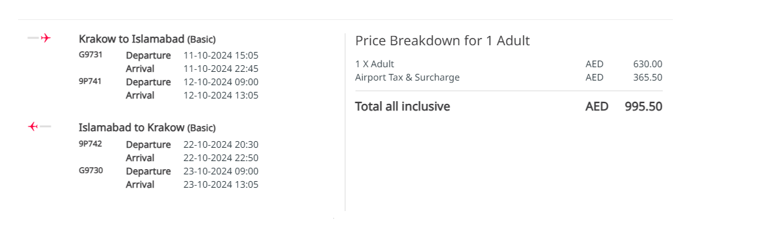
Task: Click arrival time 11-10-2024 22:45
Action: tap(221, 69)
